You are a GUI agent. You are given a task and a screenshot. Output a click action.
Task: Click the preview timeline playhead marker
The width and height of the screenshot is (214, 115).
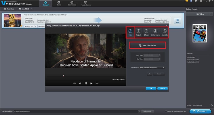pyautogui.click(x=64, y=75)
